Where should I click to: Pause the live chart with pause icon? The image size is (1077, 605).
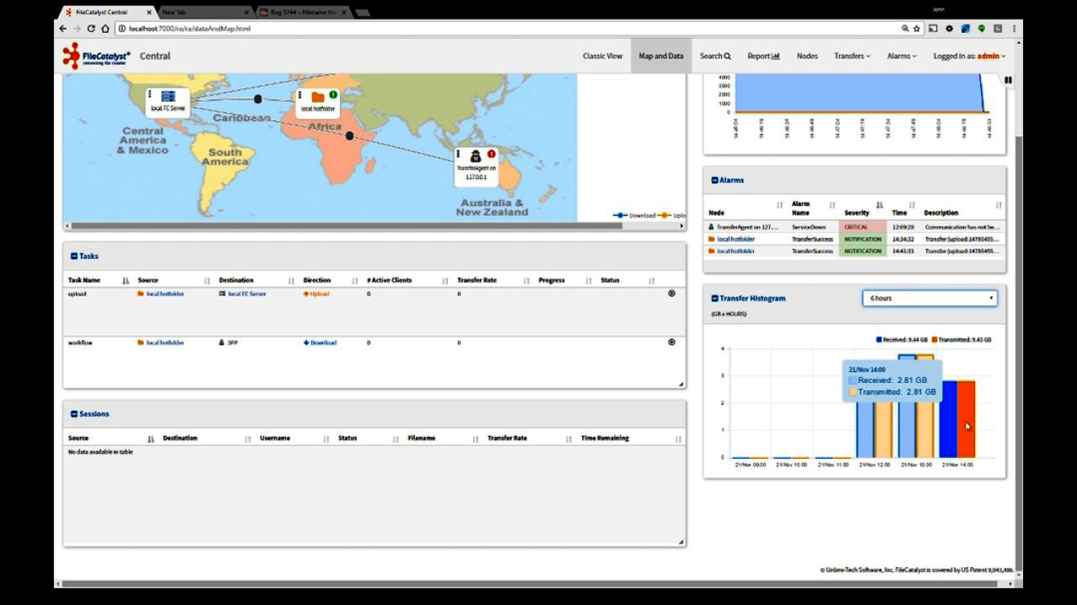[x=1008, y=80]
